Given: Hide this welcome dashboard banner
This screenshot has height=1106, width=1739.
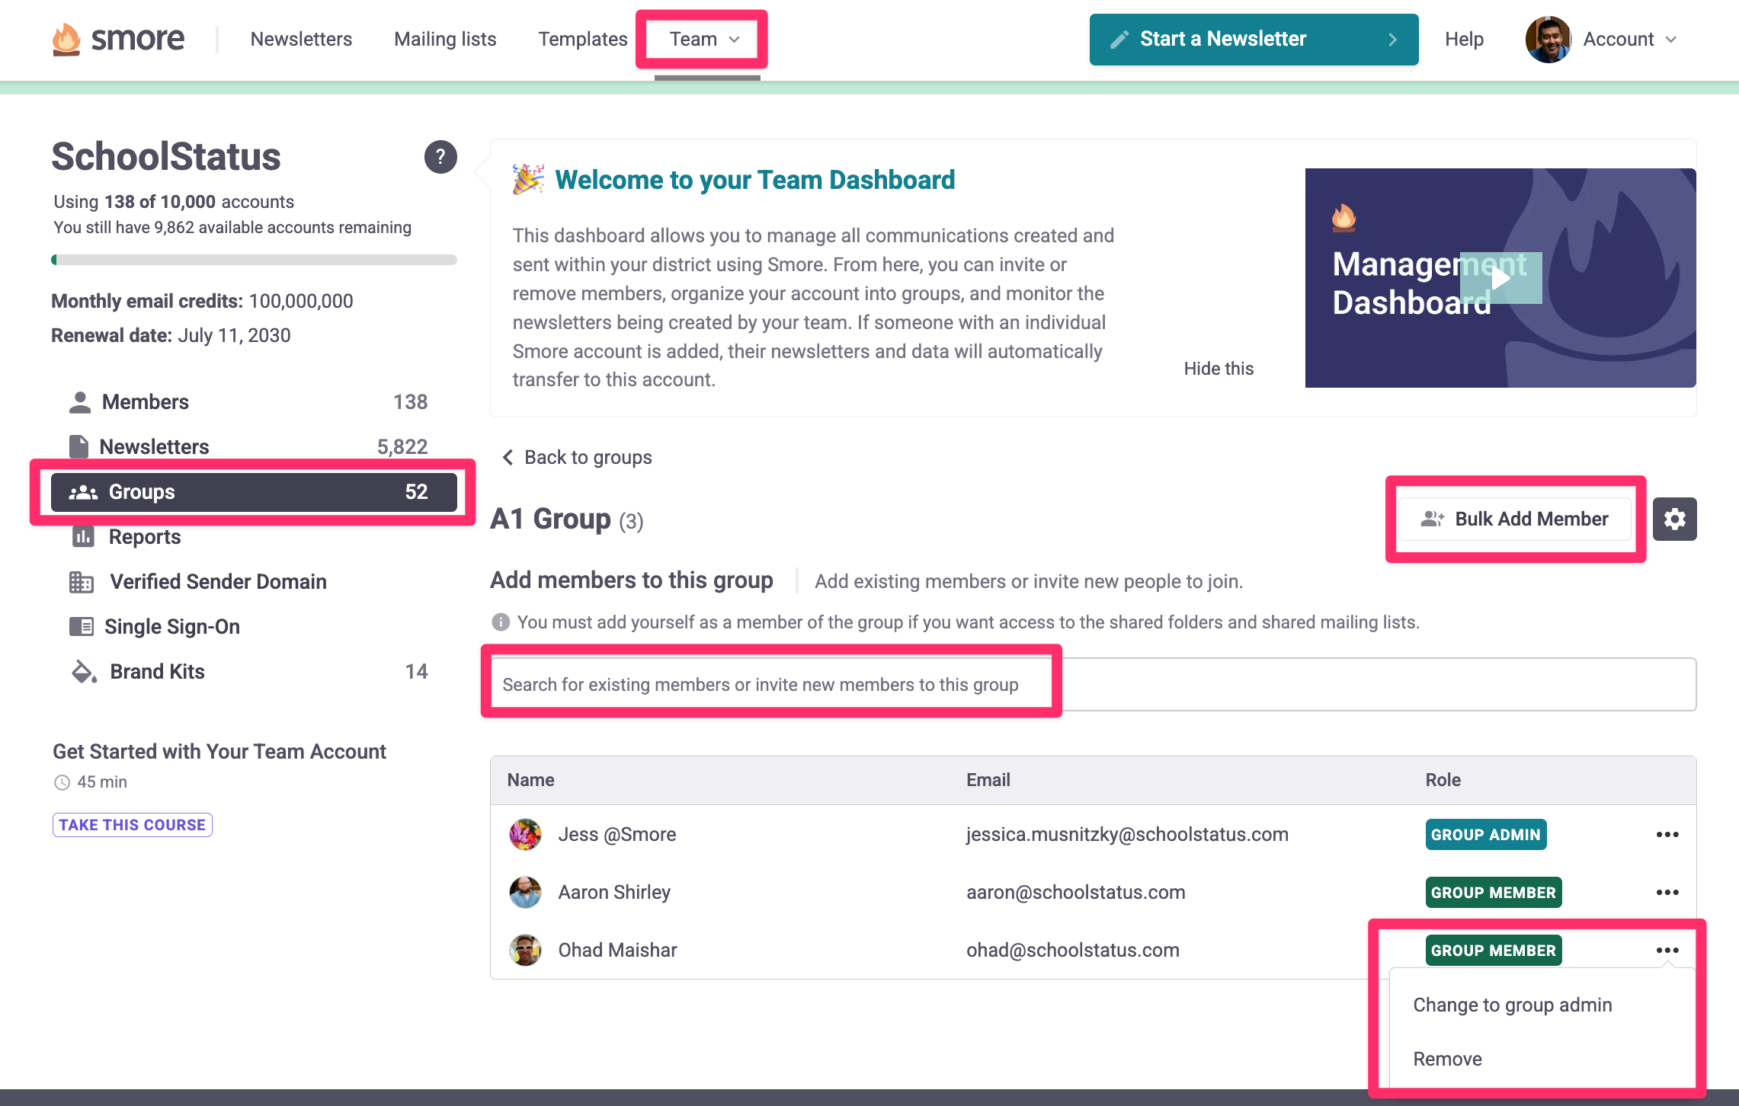Looking at the screenshot, I should click(x=1218, y=369).
